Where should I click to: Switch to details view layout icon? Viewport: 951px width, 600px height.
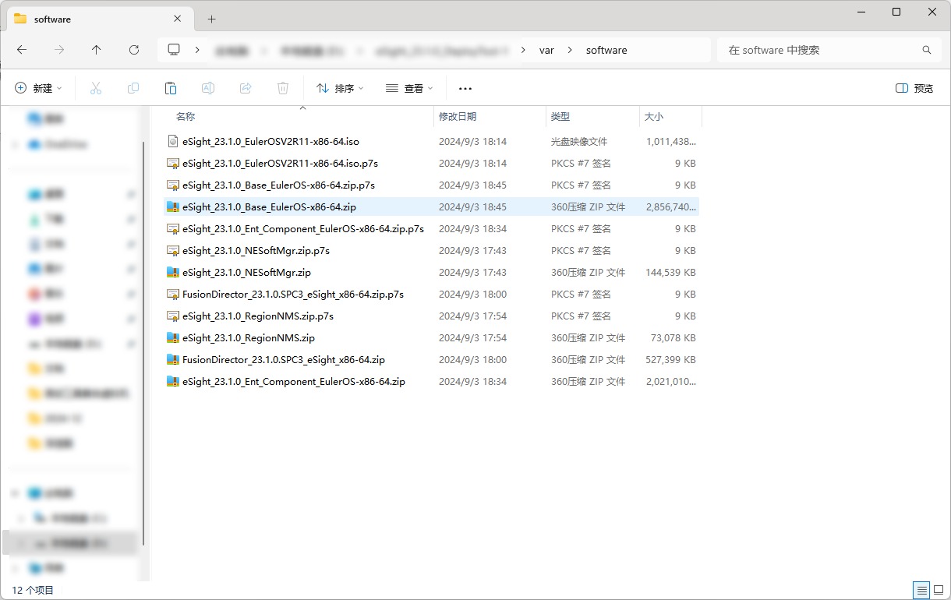coord(921,590)
